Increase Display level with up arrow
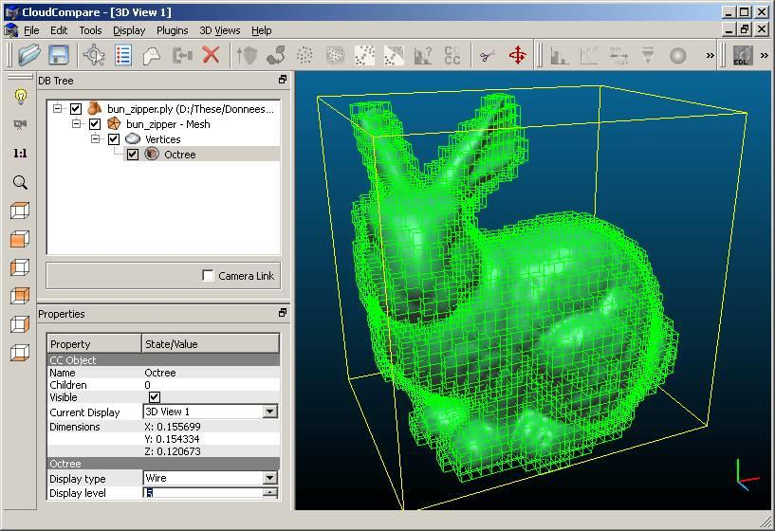This screenshot has height=531, width=775. pos(269,490)
